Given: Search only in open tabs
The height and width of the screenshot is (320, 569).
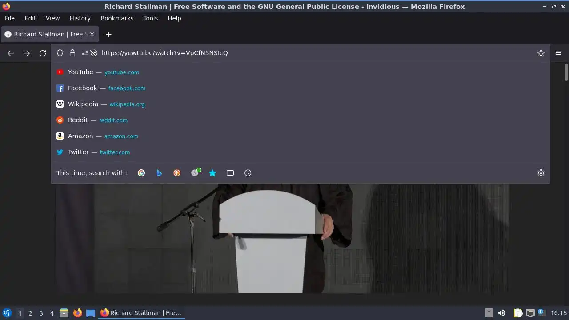Looking at the screenshot, I should [x=230, y=173].
